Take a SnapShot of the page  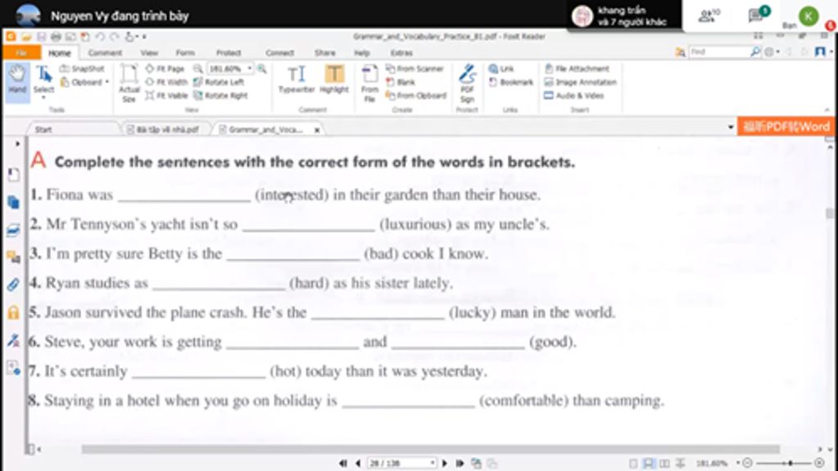tap(83, 69)
